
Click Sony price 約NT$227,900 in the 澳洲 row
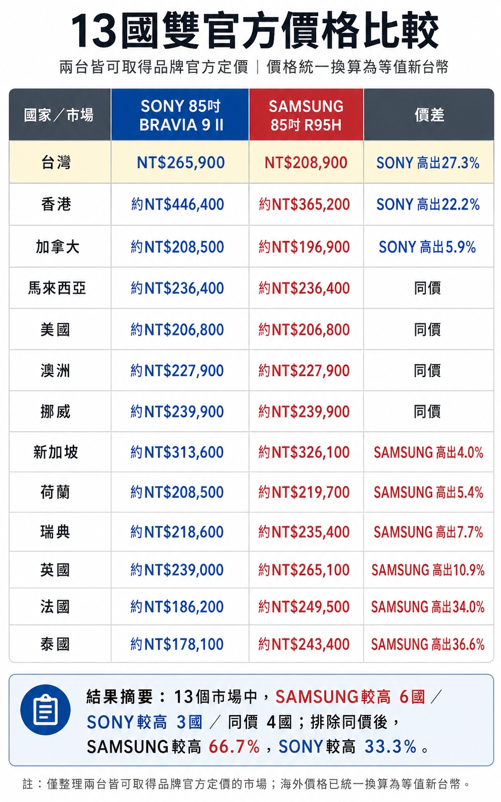coord(177,371)
